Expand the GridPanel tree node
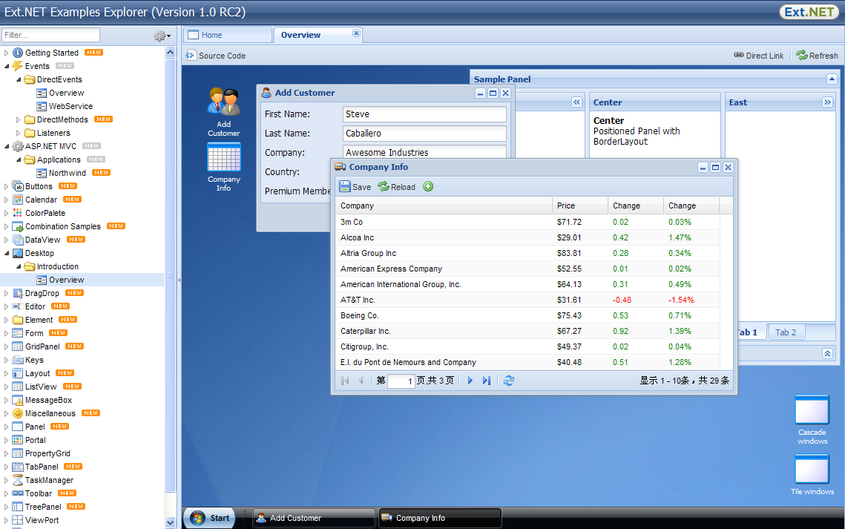 (x=7, y=346)
